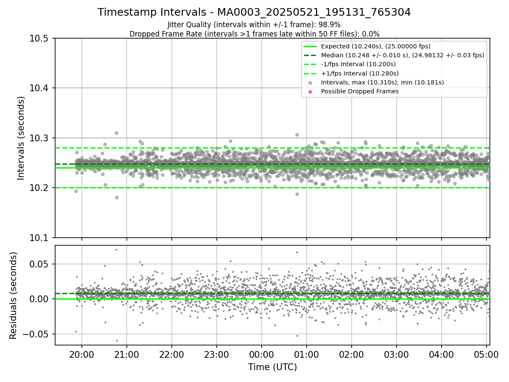
Task: Click the "Residuals (seconds)" y-axis label
Action: [14, 295]
